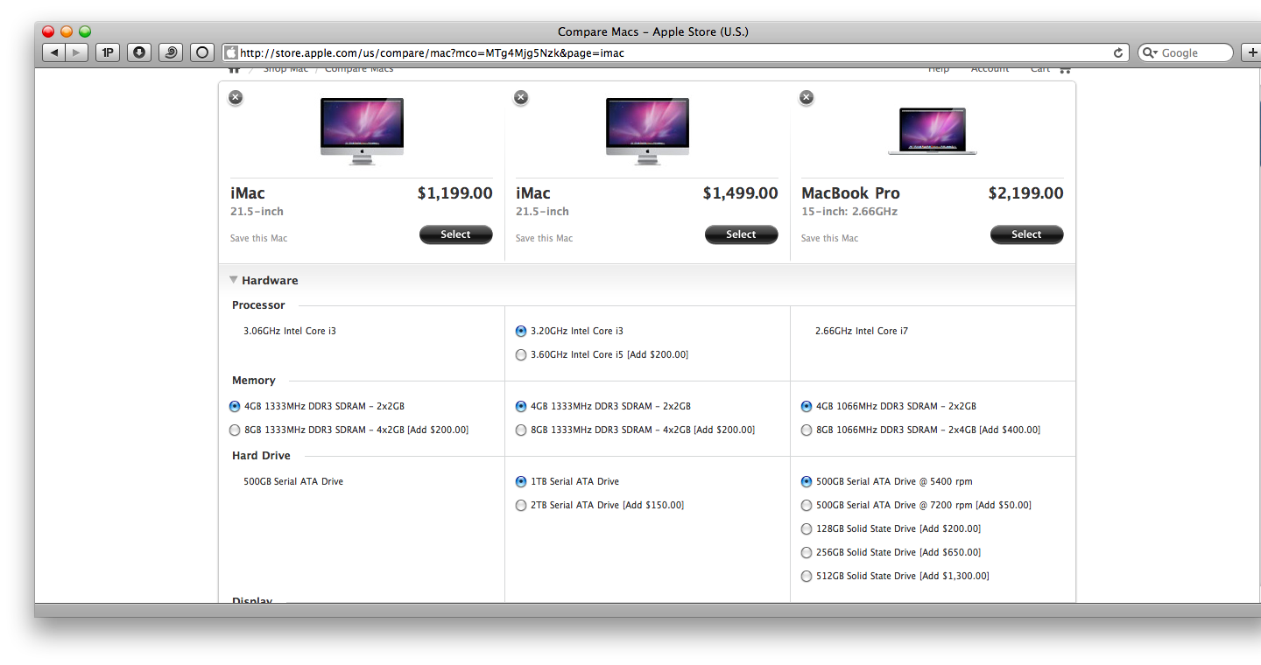Choose 8GB 1333MHz memory on $1,499 iMac
The height and width of the screenshot is (665, 1261).
click(x=521, y=430)
